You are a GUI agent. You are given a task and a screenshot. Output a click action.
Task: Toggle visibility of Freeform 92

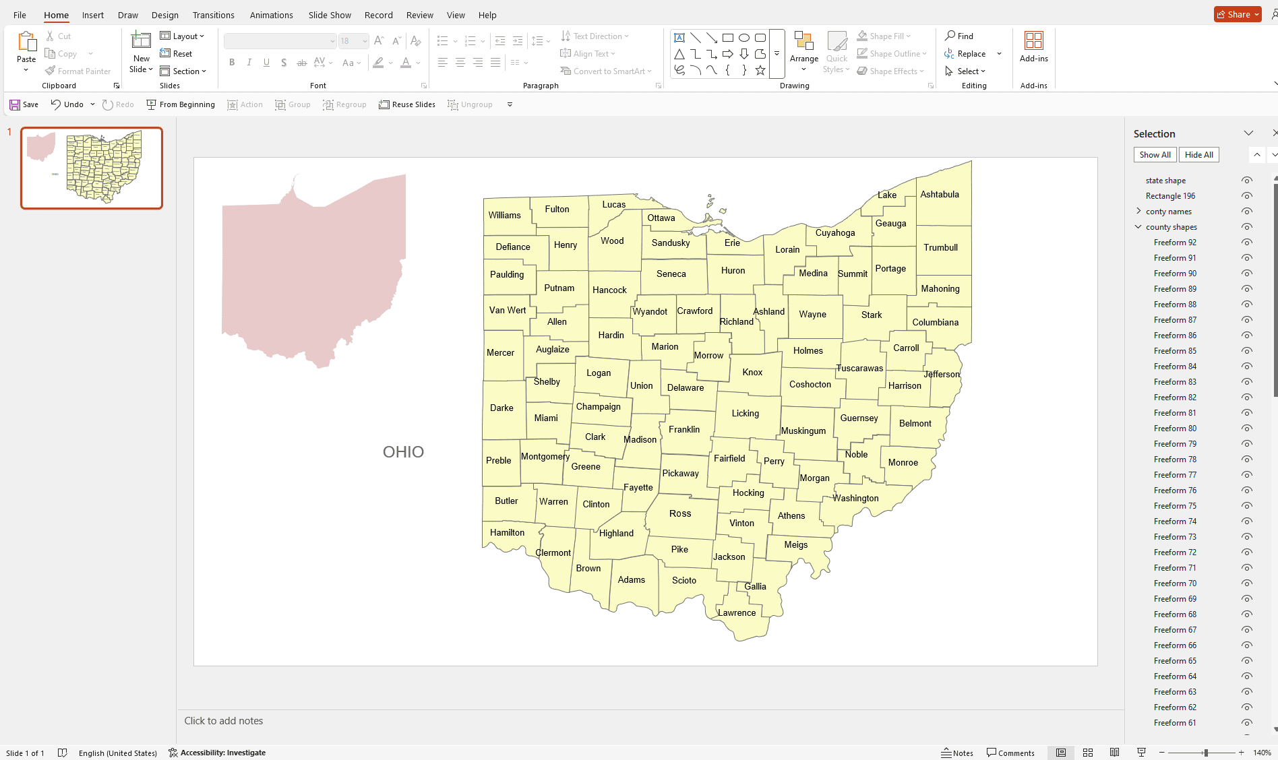click(x=1247, y=243)
